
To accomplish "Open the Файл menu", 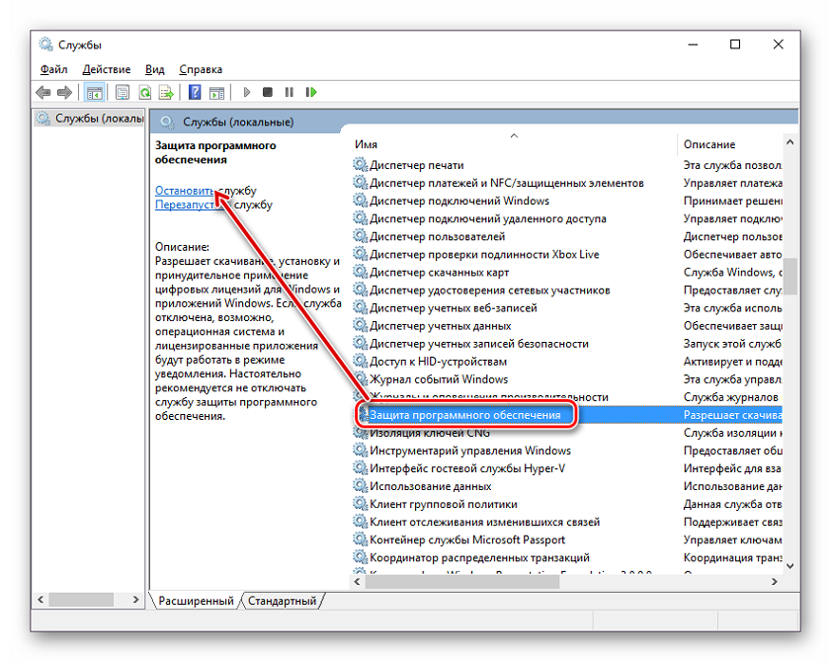I will click(x=54, y=69).
